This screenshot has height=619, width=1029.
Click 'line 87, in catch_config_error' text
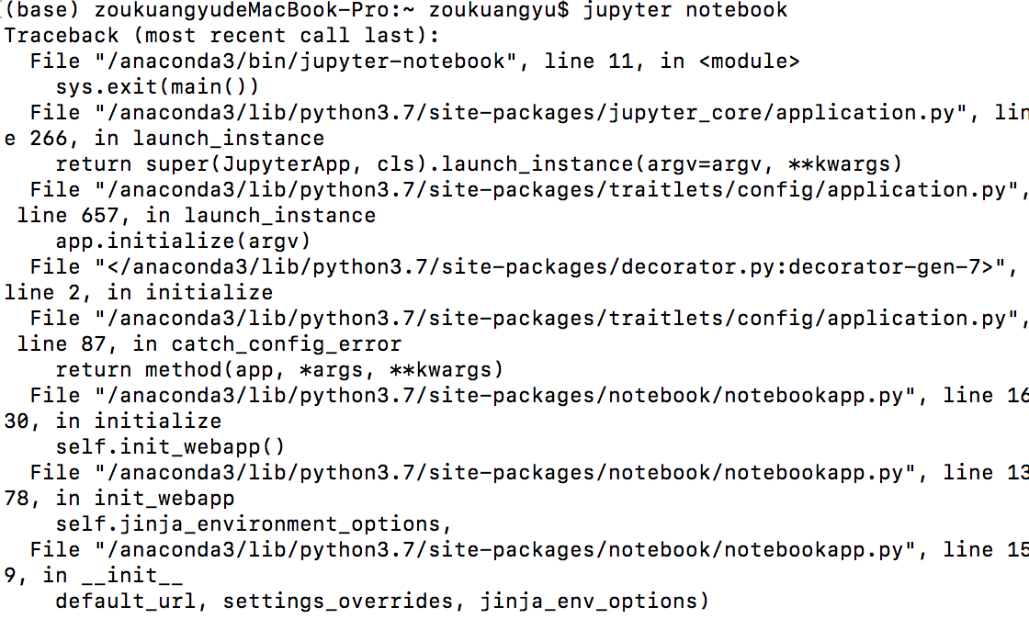[x=209, y=344]
